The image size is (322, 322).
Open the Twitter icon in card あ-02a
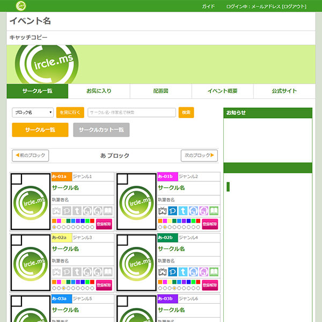(77, 272)
